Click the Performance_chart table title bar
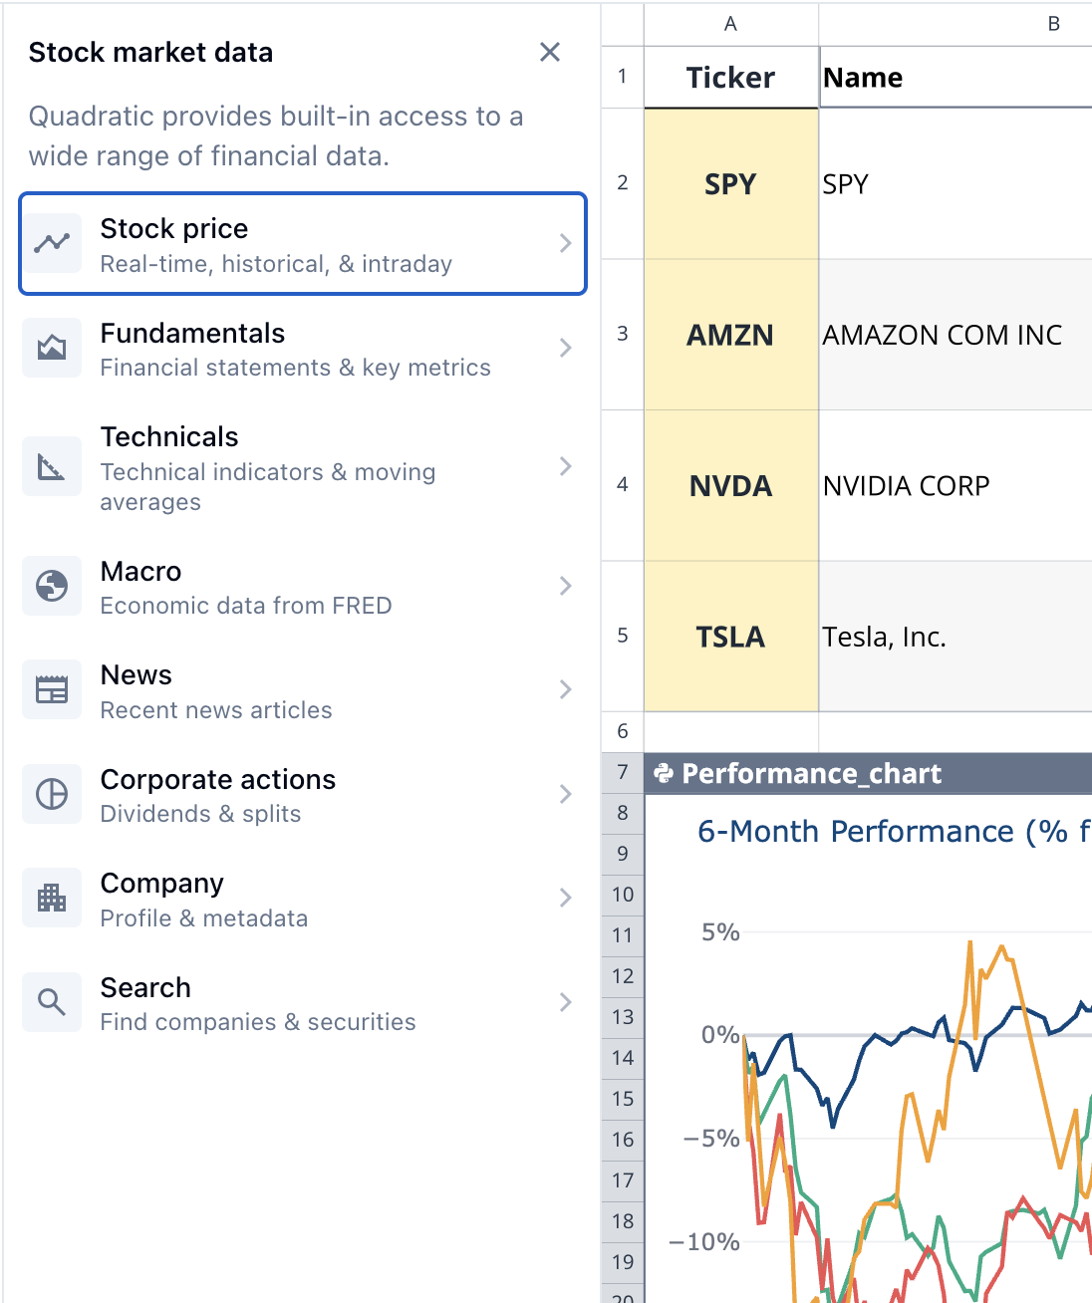 coord(868,773)
